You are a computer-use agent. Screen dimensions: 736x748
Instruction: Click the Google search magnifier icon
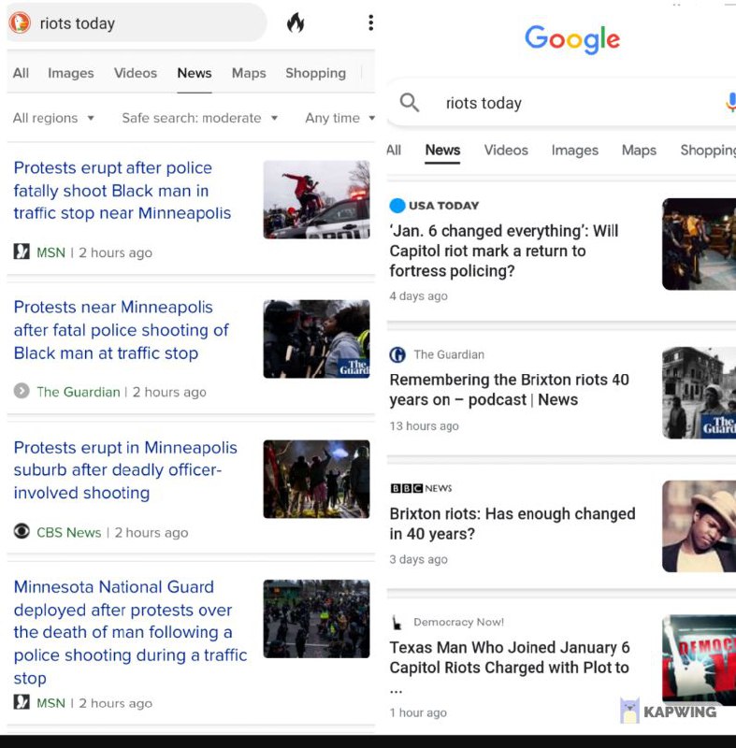[410, 102]
